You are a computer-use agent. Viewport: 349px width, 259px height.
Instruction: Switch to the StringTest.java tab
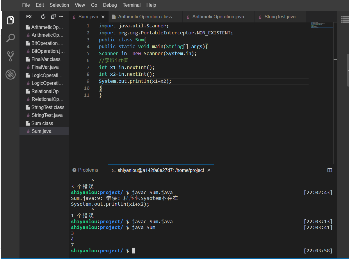280,17
